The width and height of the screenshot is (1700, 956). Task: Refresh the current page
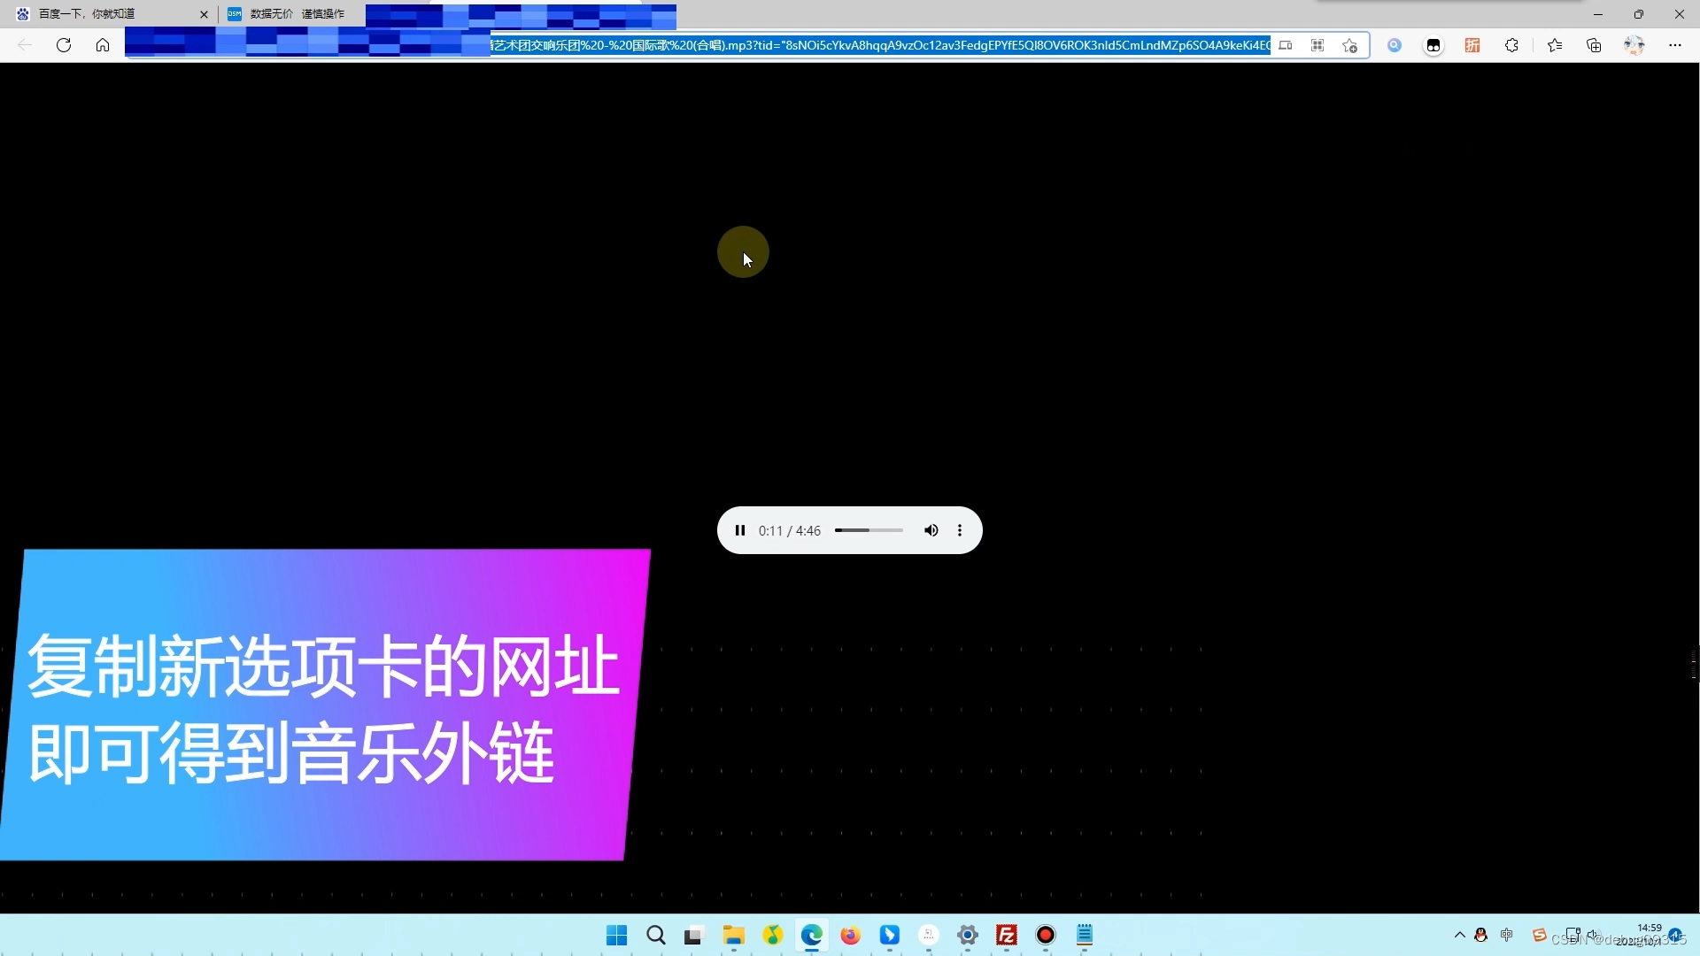click(64, 45)
